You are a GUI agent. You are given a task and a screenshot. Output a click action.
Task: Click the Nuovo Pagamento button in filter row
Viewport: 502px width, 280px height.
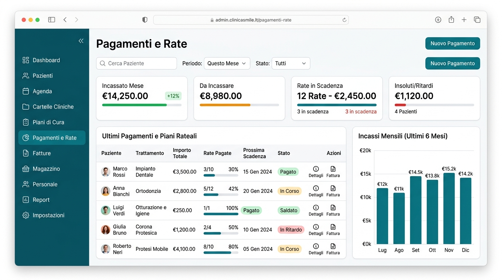[452, 63]
